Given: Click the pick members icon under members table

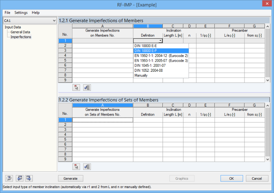Looking at the screenshot, I should coord(76,88).
